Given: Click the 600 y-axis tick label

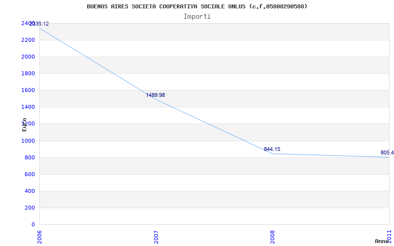Looking at the screenshot, I should click(30, 175).
